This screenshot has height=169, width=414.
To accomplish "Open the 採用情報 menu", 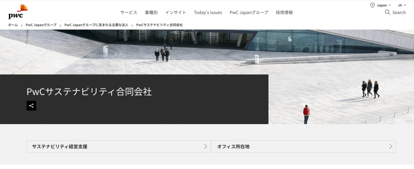I will [x=284, y=13].
